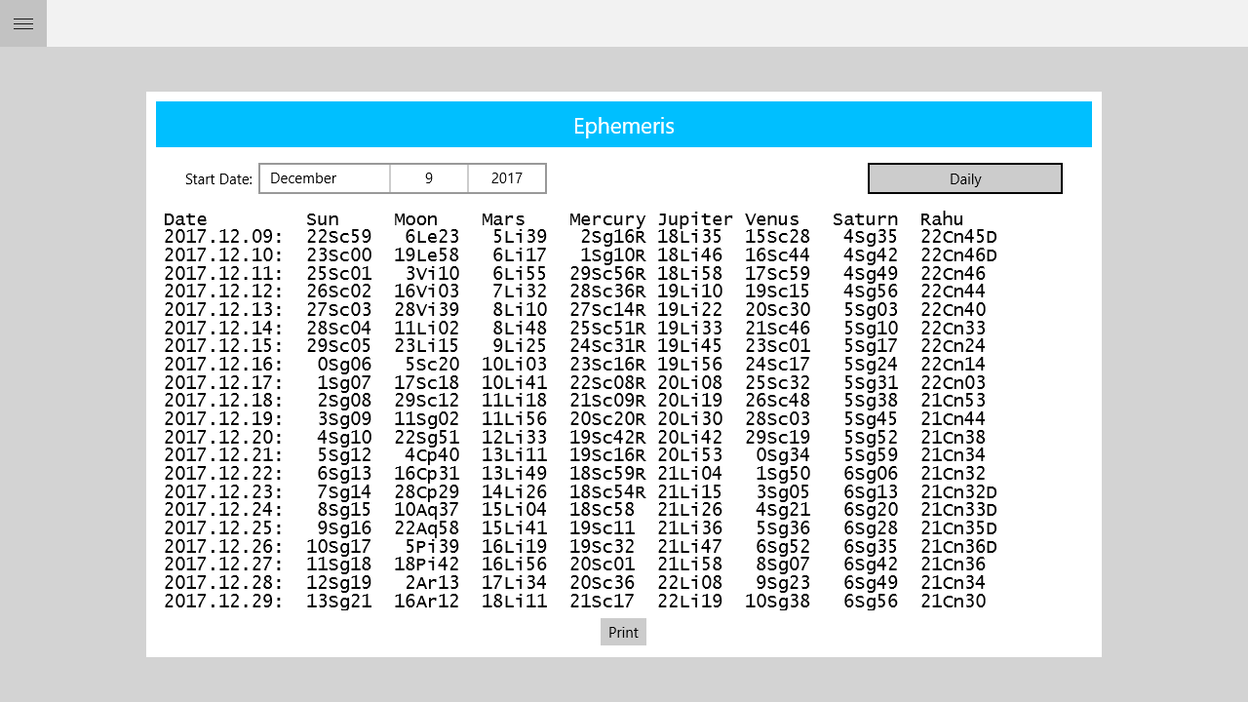
Task: Click Mercury value 18Sc54R
Action: (607, 492)
